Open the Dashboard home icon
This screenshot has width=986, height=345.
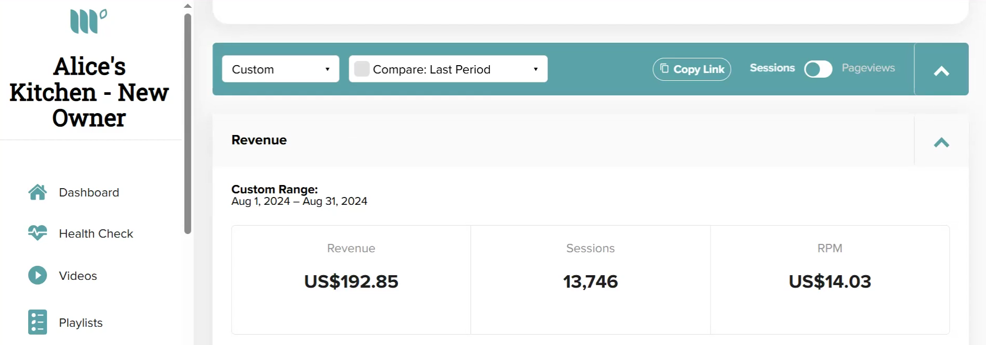[38, 192]
